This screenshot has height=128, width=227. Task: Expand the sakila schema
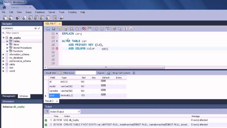click(x=4, y=64)
